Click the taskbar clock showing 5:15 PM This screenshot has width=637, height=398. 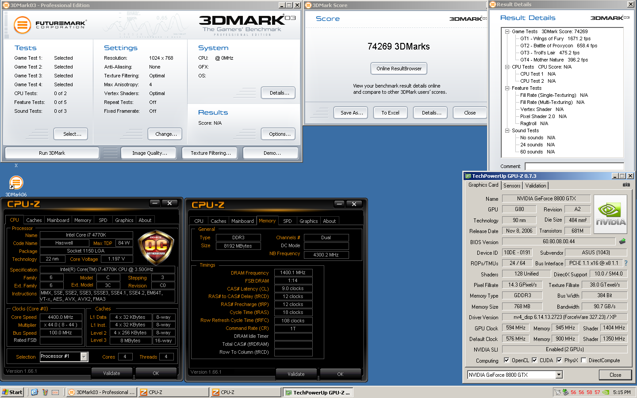click(622, 392)
